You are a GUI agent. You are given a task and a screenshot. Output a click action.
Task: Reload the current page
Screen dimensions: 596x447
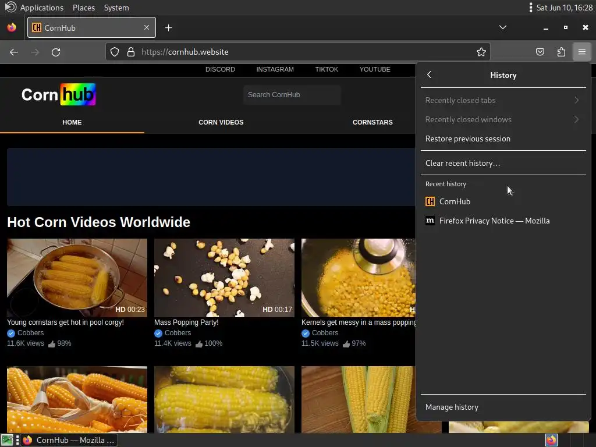[x=56, y=52]
